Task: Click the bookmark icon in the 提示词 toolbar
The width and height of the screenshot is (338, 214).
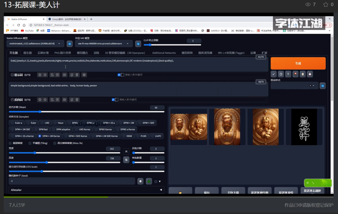Action: click(x=57, y=75)
